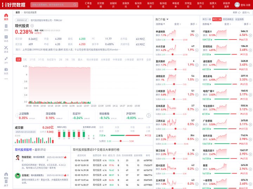Screen dimensions: 253x189
Task: Click the 000900.SZ stock code badge
Action: [x=22, y=20]
